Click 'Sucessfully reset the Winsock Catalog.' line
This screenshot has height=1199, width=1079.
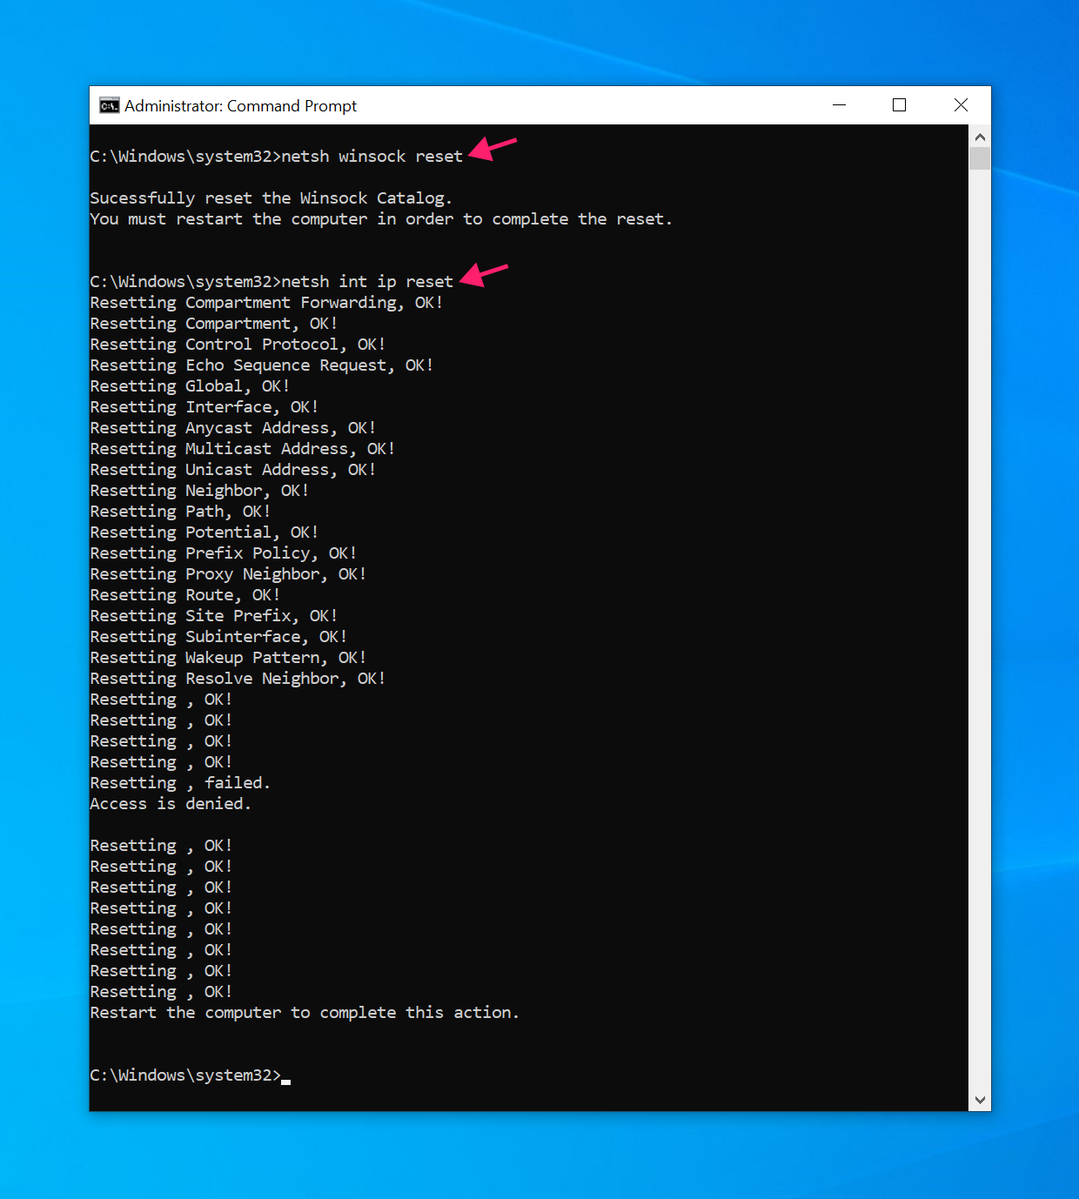(271, 198)
